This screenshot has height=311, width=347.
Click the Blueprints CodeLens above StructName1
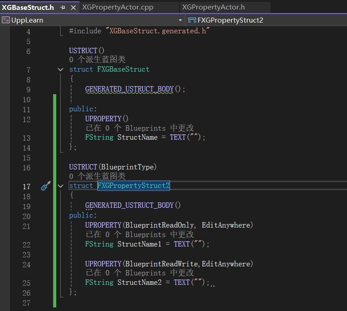pos(140,234)
